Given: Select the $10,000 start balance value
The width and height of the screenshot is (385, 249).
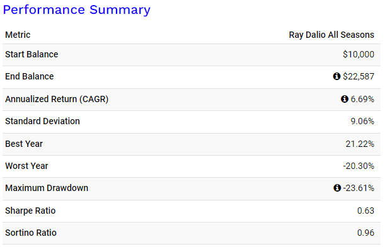Looking at the screenshot, I should (359, 54).
